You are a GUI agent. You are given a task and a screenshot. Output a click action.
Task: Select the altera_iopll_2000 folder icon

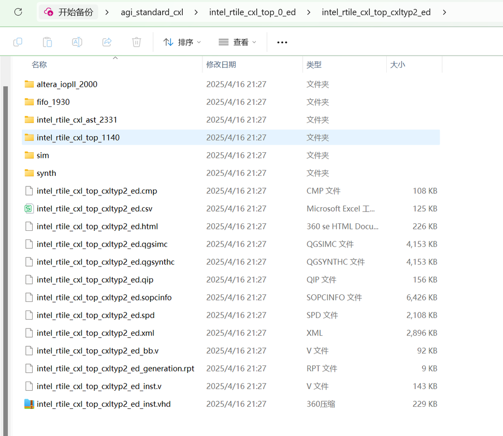click(29, 84)
